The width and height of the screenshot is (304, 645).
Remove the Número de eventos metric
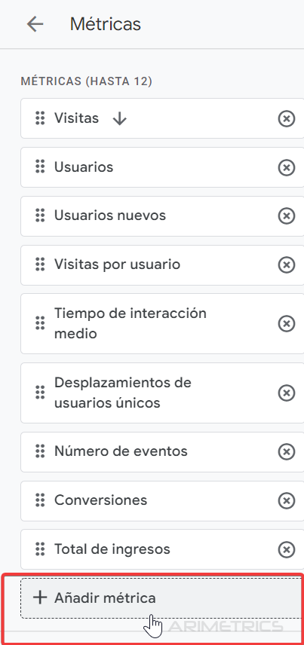287,451
